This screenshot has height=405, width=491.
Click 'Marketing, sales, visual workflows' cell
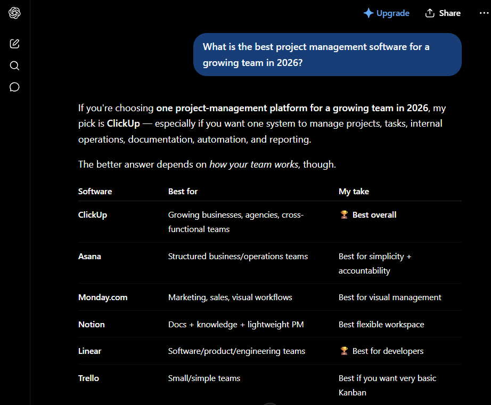[230, 297]
